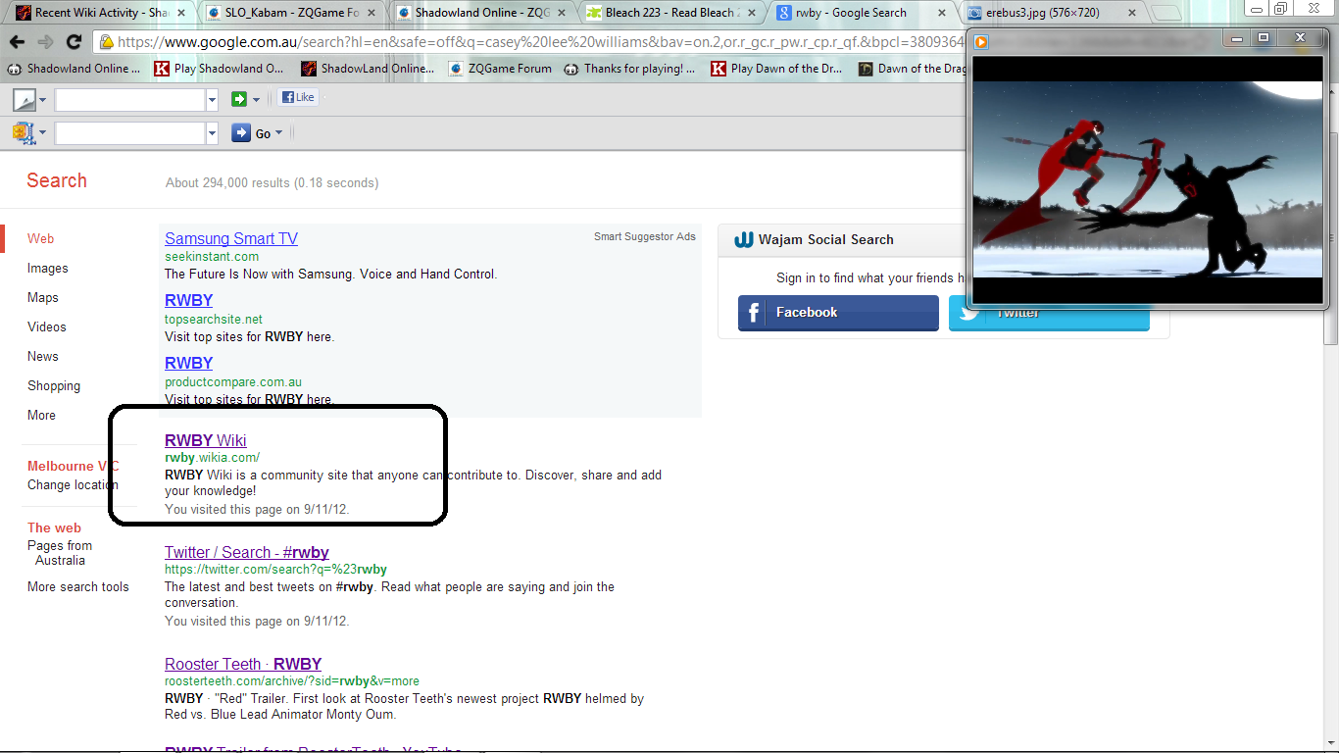
Task: Open RWBY ad link for productcompare.com.au
Action: [x=188, y=363]
